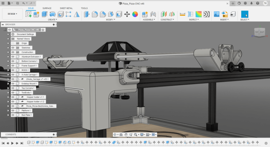Open the MODIFY menu label

point(110,20)
